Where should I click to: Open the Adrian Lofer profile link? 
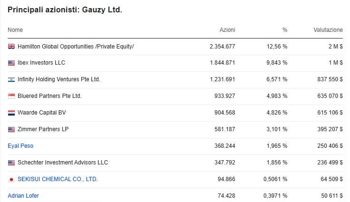point(23,196)
